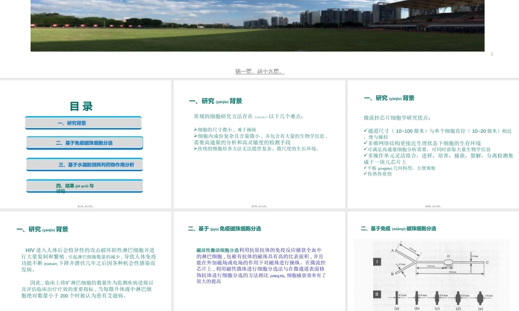Click the footer link on the background slide
The width and height of the screenshot is (519, 311).
259,205
